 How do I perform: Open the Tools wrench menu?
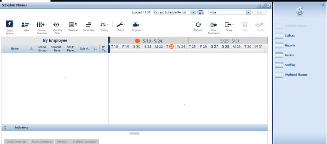[120, 25]
